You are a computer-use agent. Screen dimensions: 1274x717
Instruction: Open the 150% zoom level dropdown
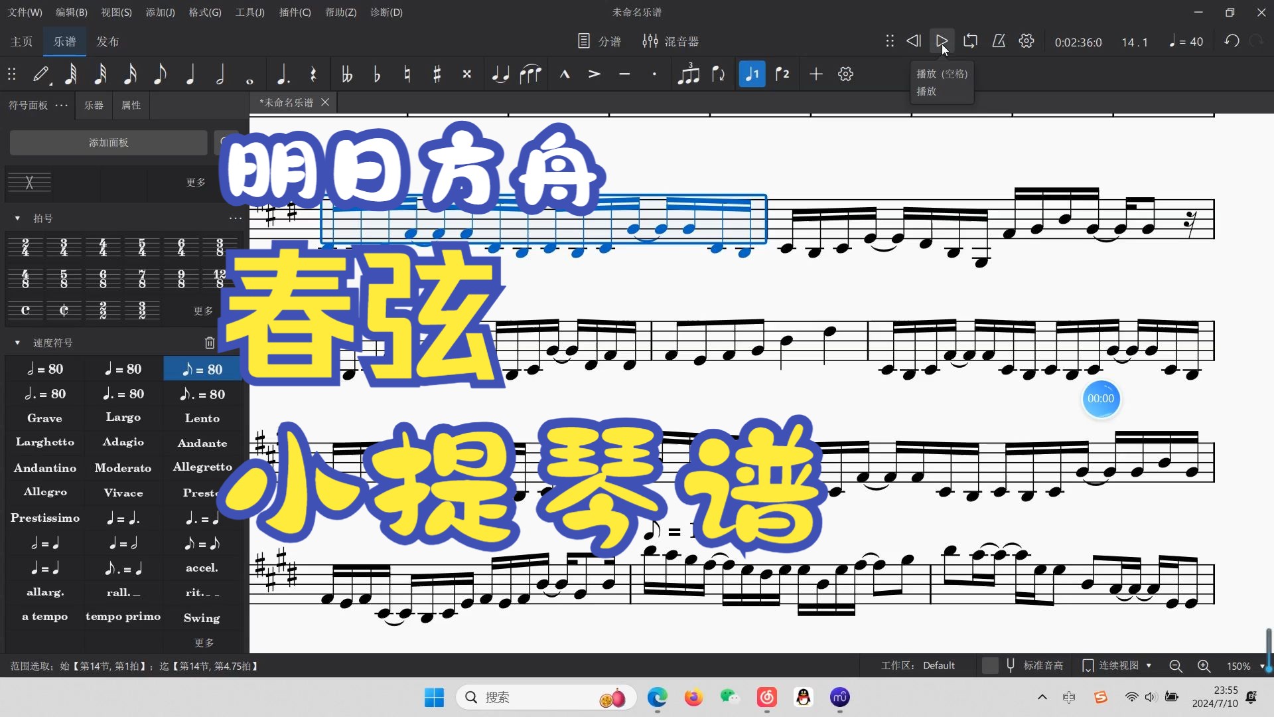pyautogui.click(x=1245, y=666)
